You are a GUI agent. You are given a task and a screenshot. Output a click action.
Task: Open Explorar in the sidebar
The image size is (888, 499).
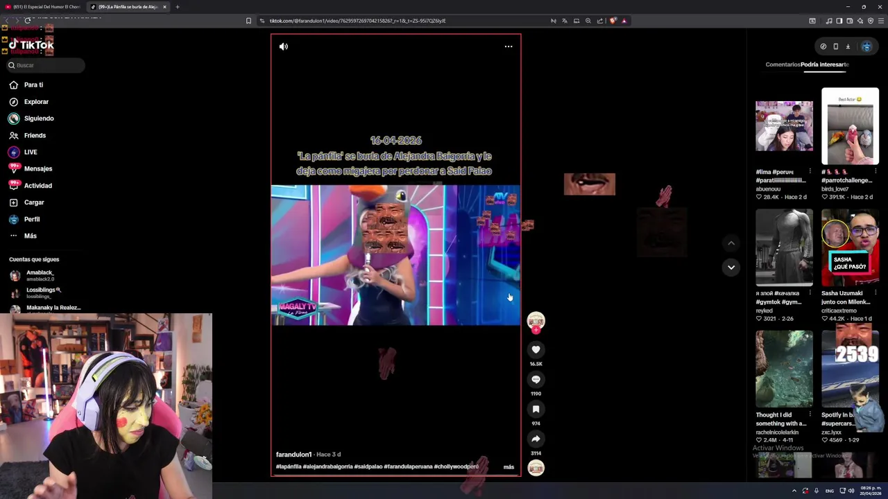coord(36,102)
